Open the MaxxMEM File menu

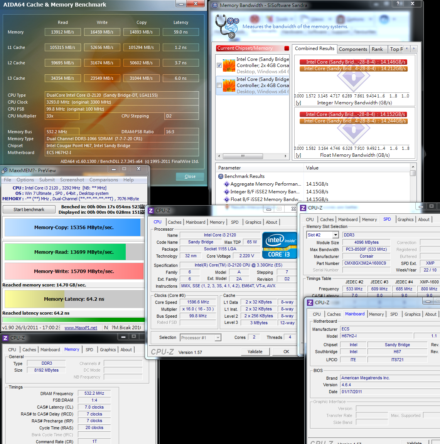(x=7, y=180)
